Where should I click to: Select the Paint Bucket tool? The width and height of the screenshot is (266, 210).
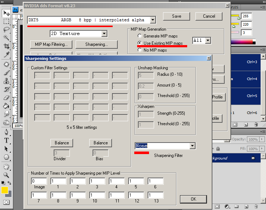pyautogui.click(x=6, y=106)
